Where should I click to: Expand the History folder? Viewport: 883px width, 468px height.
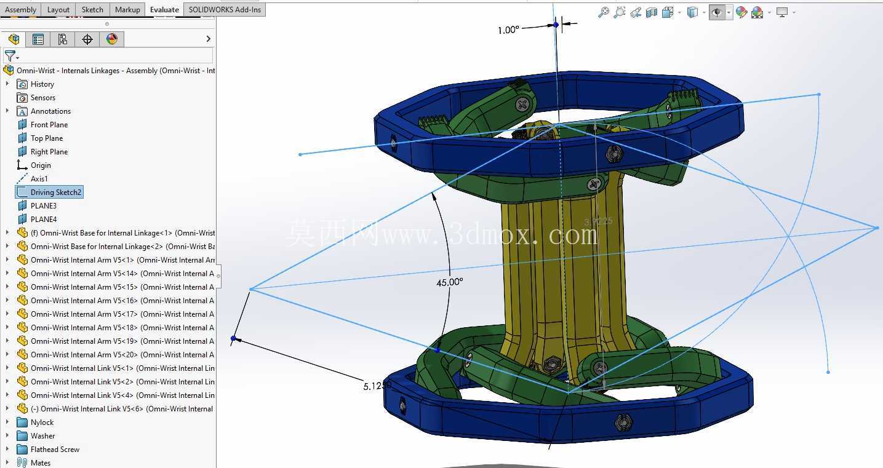click(7, 84)
